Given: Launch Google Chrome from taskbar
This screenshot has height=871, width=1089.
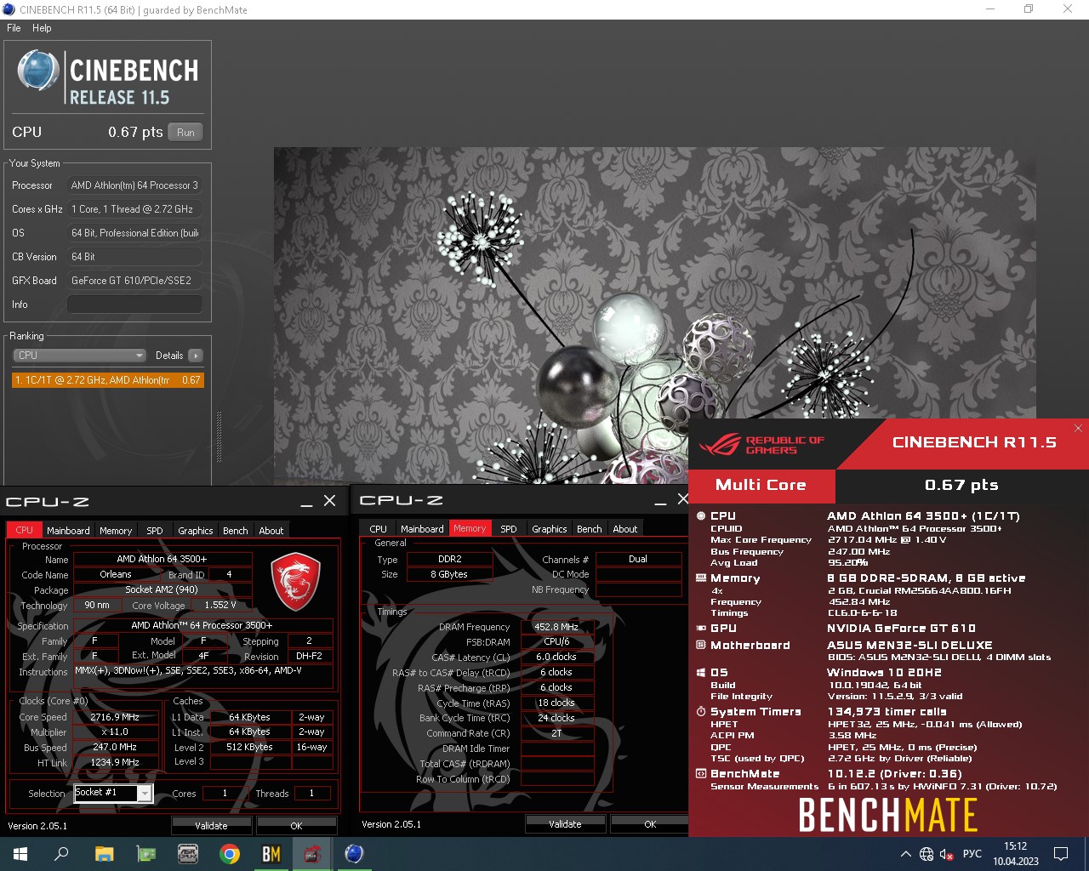Looking at the screenshot, I should [x=229, y=854].
